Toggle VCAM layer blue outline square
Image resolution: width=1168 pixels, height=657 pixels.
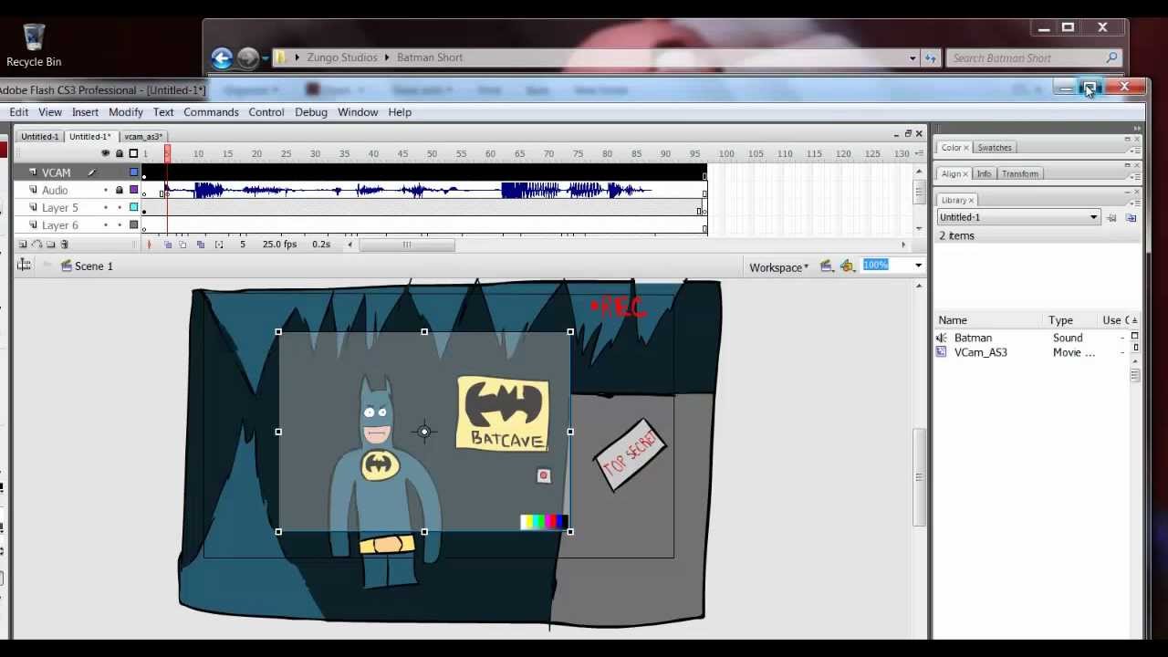[x=133, y=172]
